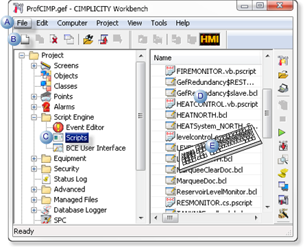Click the new project icon in right toolbar

(x=283, y=60)
